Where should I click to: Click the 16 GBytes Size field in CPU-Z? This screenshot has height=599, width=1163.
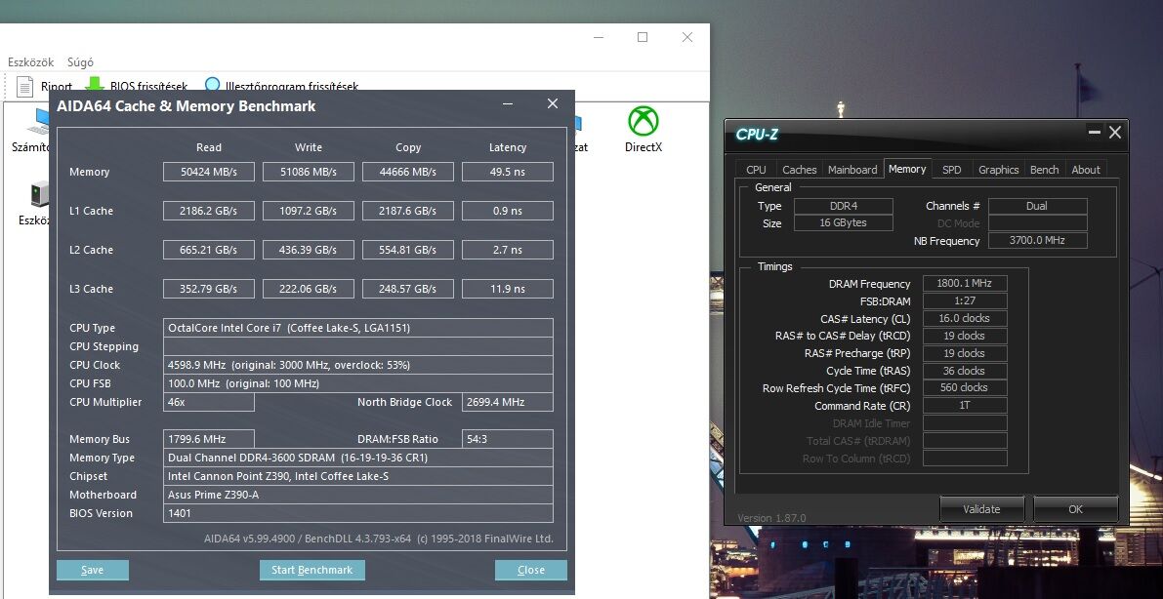click(844, 222)
